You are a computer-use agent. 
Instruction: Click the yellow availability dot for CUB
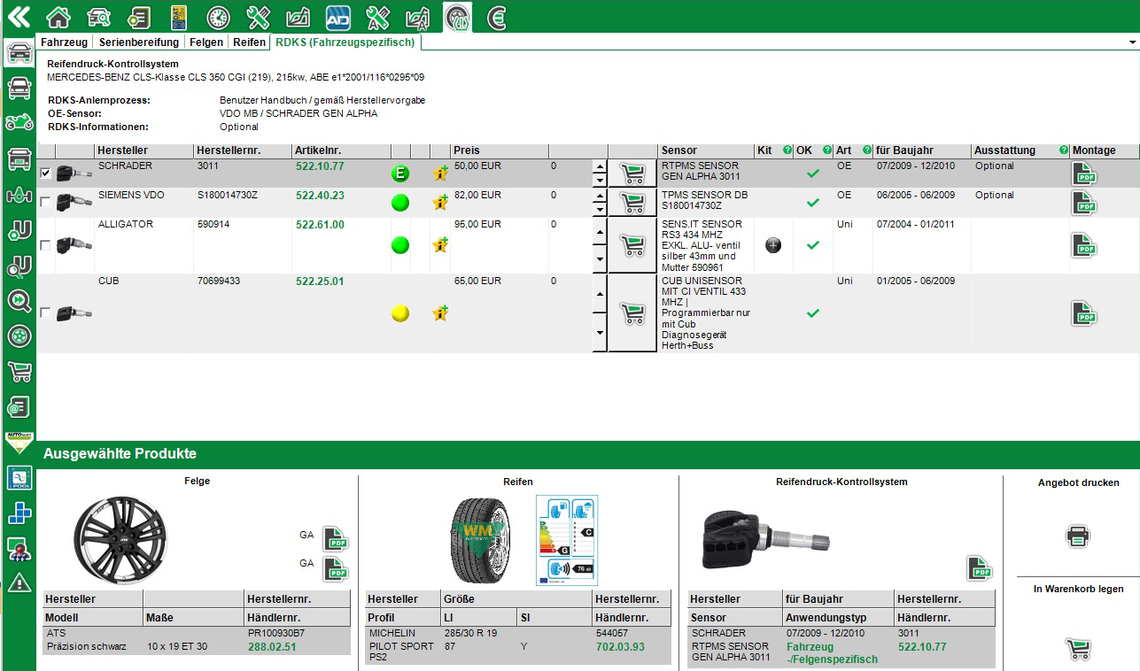click(400, 313)
